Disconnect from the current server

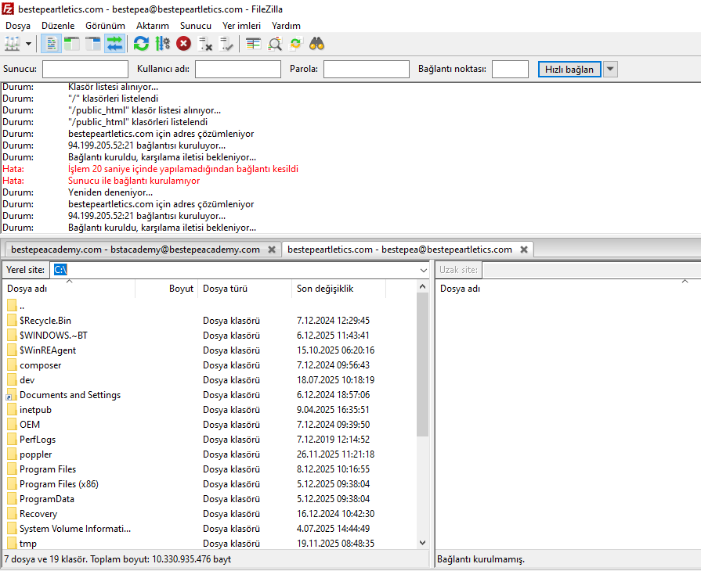[x=204, y=44]
